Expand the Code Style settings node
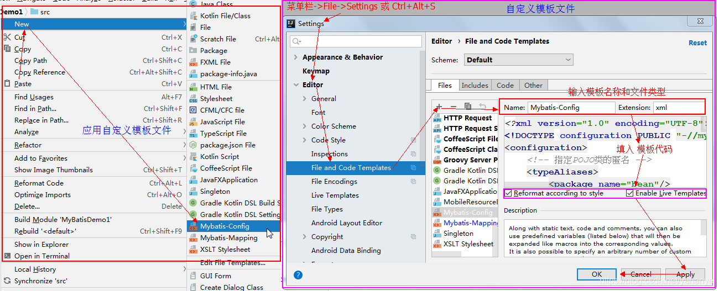 (x=305, y=140)
